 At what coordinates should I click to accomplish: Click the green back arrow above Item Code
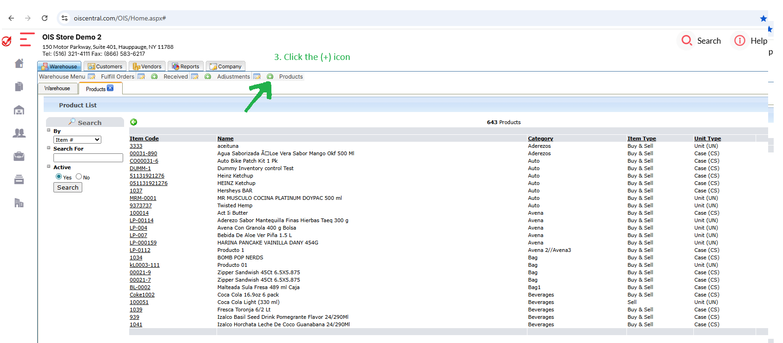point(134,122)
